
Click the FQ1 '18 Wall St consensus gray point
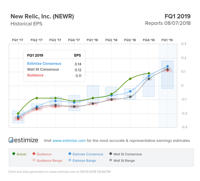pos(93,104)
